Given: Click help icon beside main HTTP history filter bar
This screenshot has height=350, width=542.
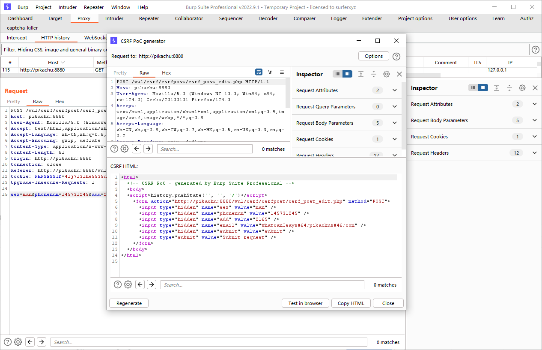Looking at the screenshot, I should coord(536,50).
